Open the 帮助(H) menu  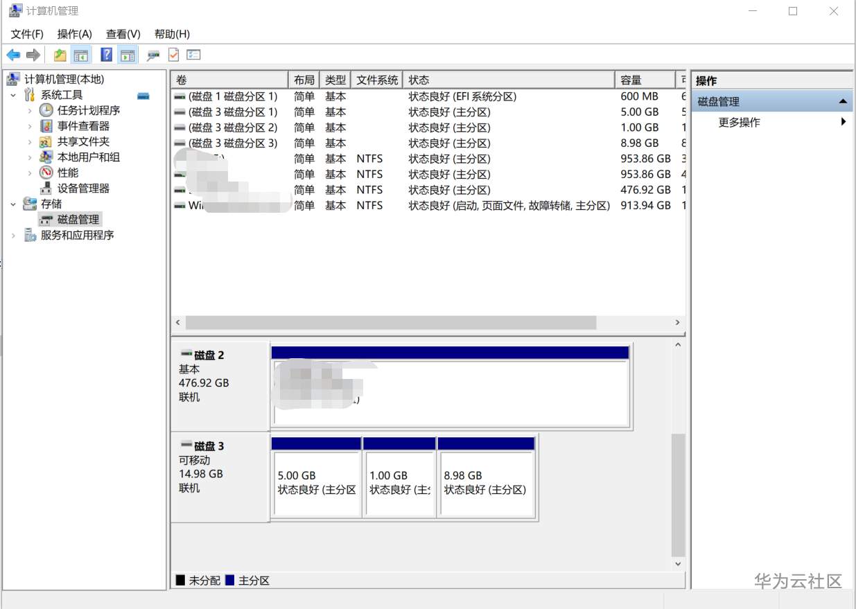pyautogui.click(x=172, y=34)
